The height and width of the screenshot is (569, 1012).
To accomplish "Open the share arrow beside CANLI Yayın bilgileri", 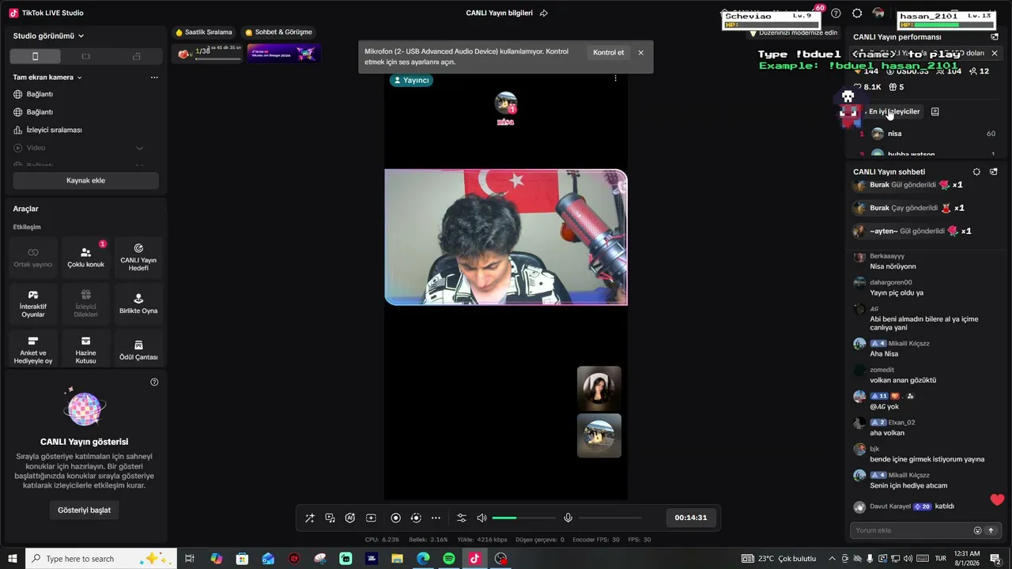I will pos(544,13).
